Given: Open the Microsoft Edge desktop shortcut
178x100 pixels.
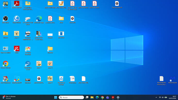Looking at the screenshot, I should 39,20.
